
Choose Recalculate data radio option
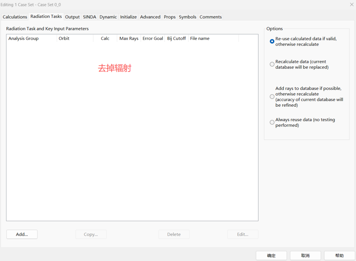point(272,64)
